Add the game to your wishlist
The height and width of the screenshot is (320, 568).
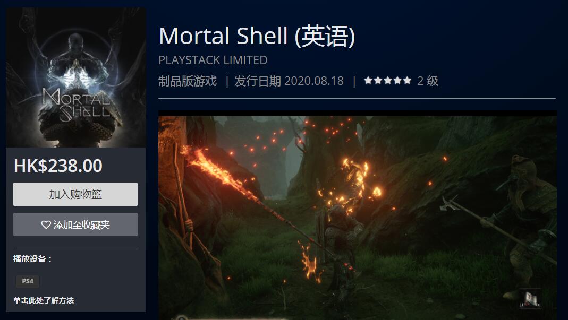point(75,224)
